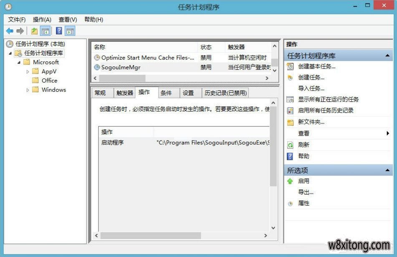Click the back navigation arrow in the toolbar
The image size is (397, 257).
point(9,30)
